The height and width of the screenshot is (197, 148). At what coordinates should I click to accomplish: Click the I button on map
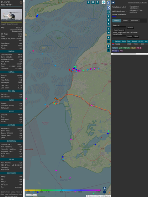point(109,41)
